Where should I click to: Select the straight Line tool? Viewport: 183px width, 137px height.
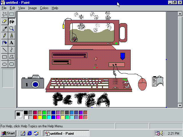5,50
